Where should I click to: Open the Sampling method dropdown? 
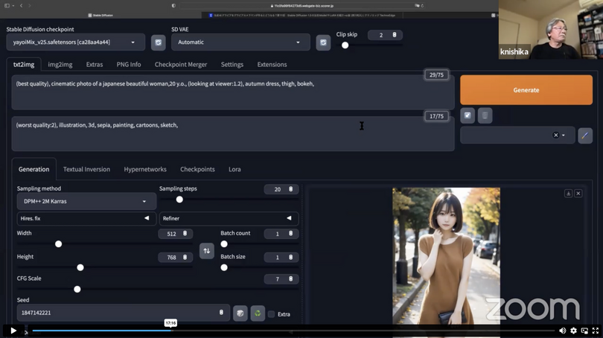click(x=86, y=202)
